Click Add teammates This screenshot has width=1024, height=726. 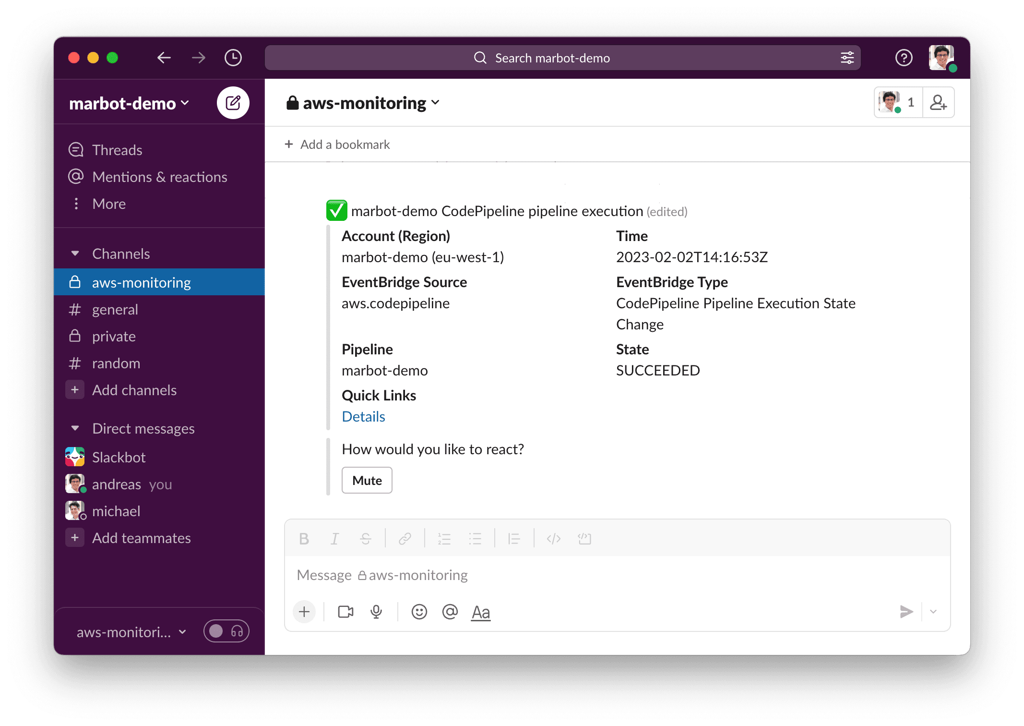tap(159, 538)
